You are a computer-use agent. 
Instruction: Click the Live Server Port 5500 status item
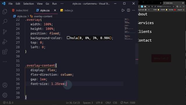tap(128, 103)
